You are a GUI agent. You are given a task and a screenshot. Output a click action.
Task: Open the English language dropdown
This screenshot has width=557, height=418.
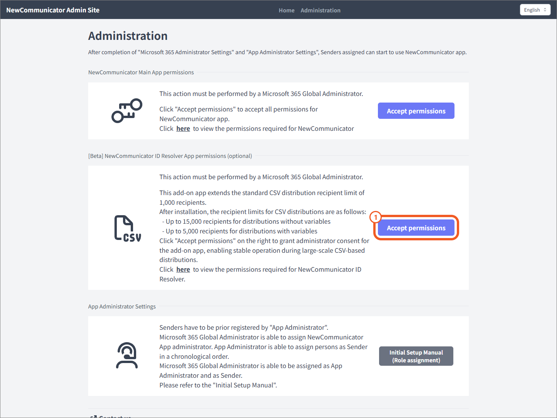click(x=535, y=10)
